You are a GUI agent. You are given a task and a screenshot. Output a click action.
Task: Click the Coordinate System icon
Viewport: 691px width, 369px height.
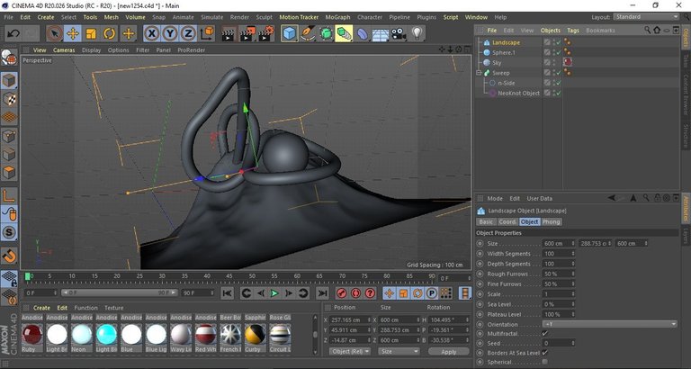207,34
